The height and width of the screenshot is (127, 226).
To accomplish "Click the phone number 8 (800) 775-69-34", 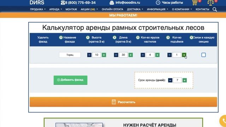I will pyautogui.click(x=80, y=2).
